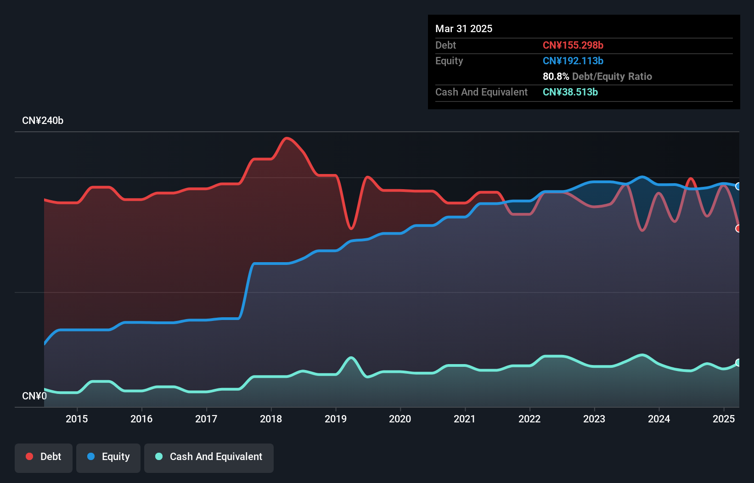The height and width of the screenshot is (483, 754).
Task: Click the 2019 x-axis label
Action: pos(336,419)
